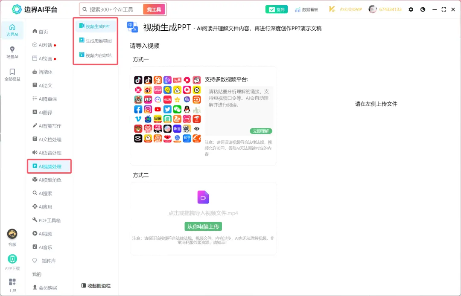
Task: Focus the 搜索300+个AI工具 search field
Action: pos(112,9)
